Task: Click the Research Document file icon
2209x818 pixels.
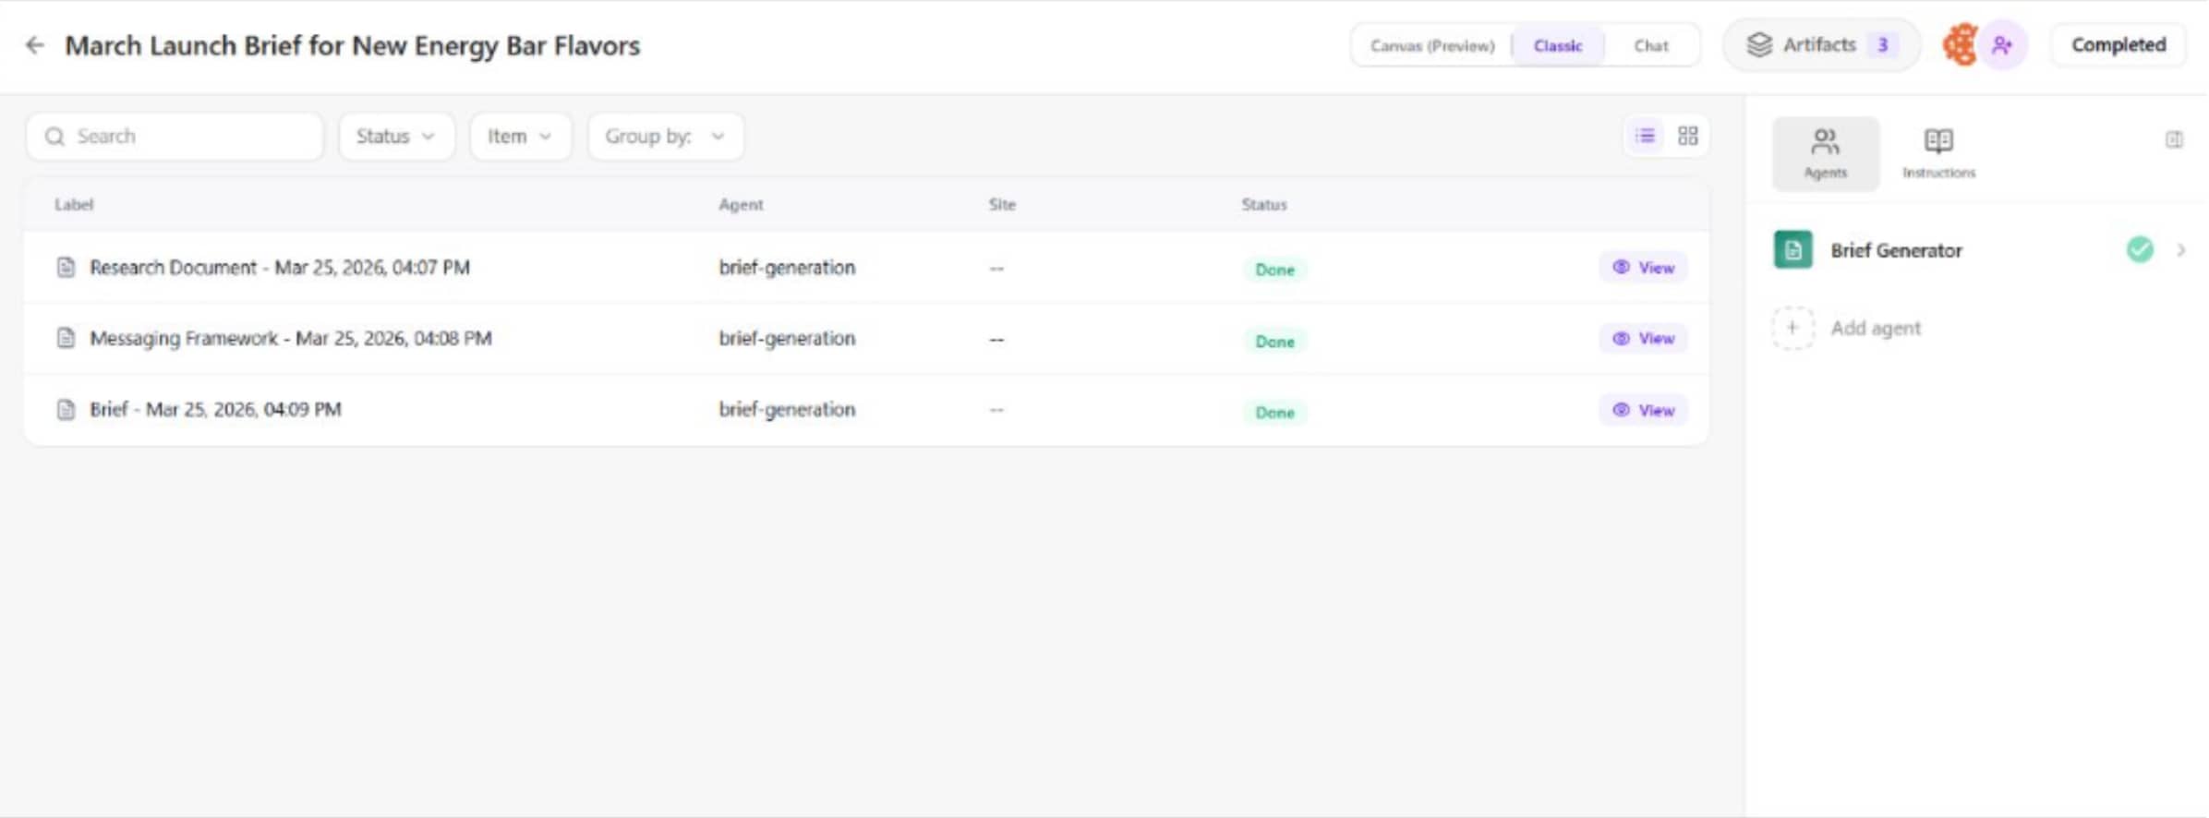Action: [x=66, y=268]
